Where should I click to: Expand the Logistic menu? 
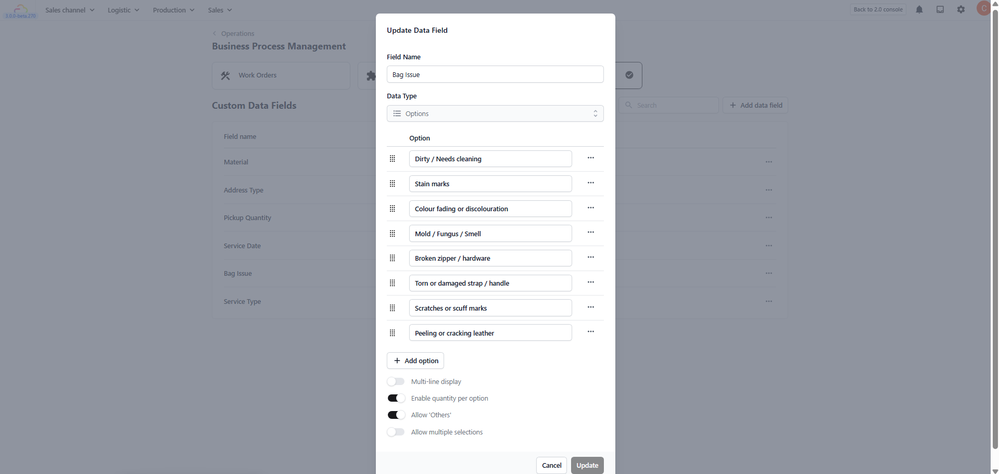123,10
